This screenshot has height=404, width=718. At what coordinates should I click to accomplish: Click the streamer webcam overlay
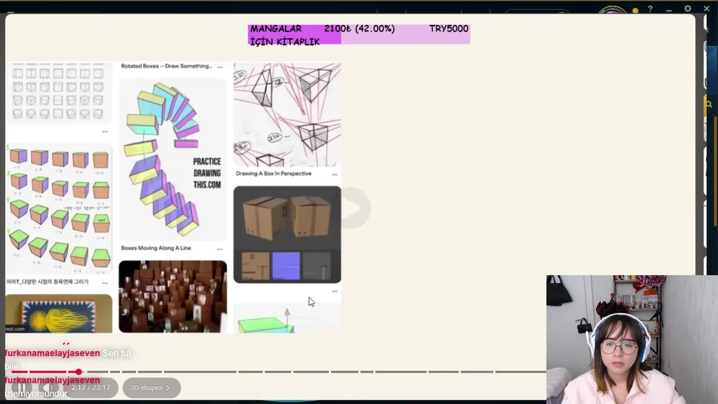coord(632,339)
